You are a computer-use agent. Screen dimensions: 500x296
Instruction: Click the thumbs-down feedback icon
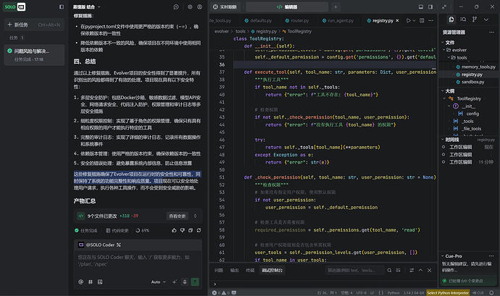click(x=183, y=230)
